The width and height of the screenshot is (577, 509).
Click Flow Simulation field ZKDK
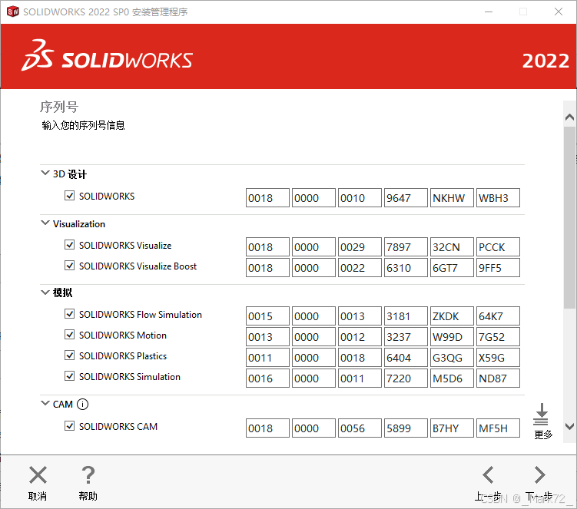(x=452, y=316)
